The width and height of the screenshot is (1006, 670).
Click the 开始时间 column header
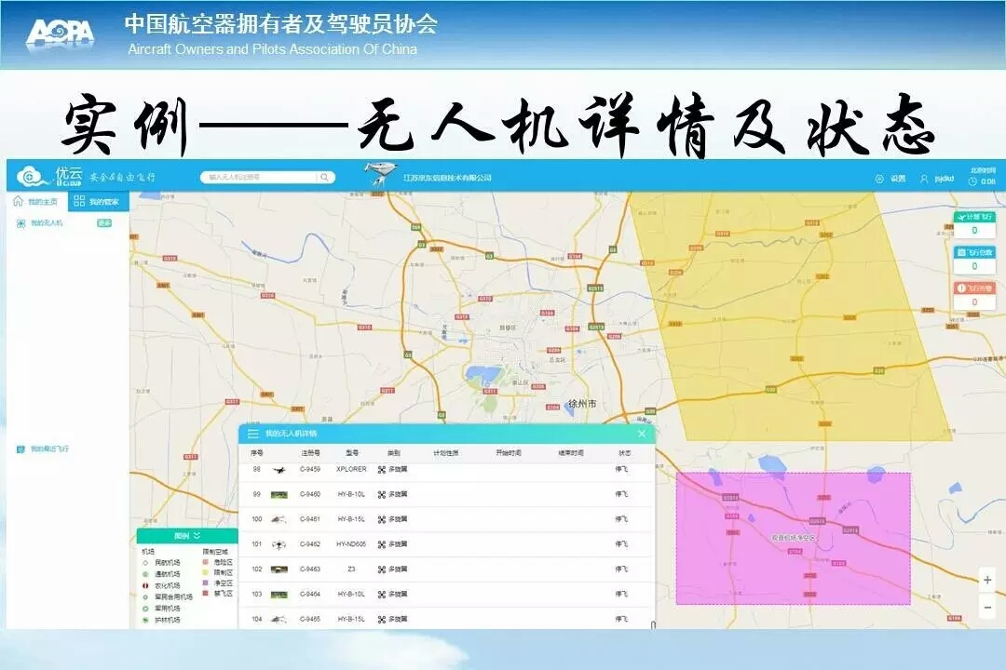[509, 453]
